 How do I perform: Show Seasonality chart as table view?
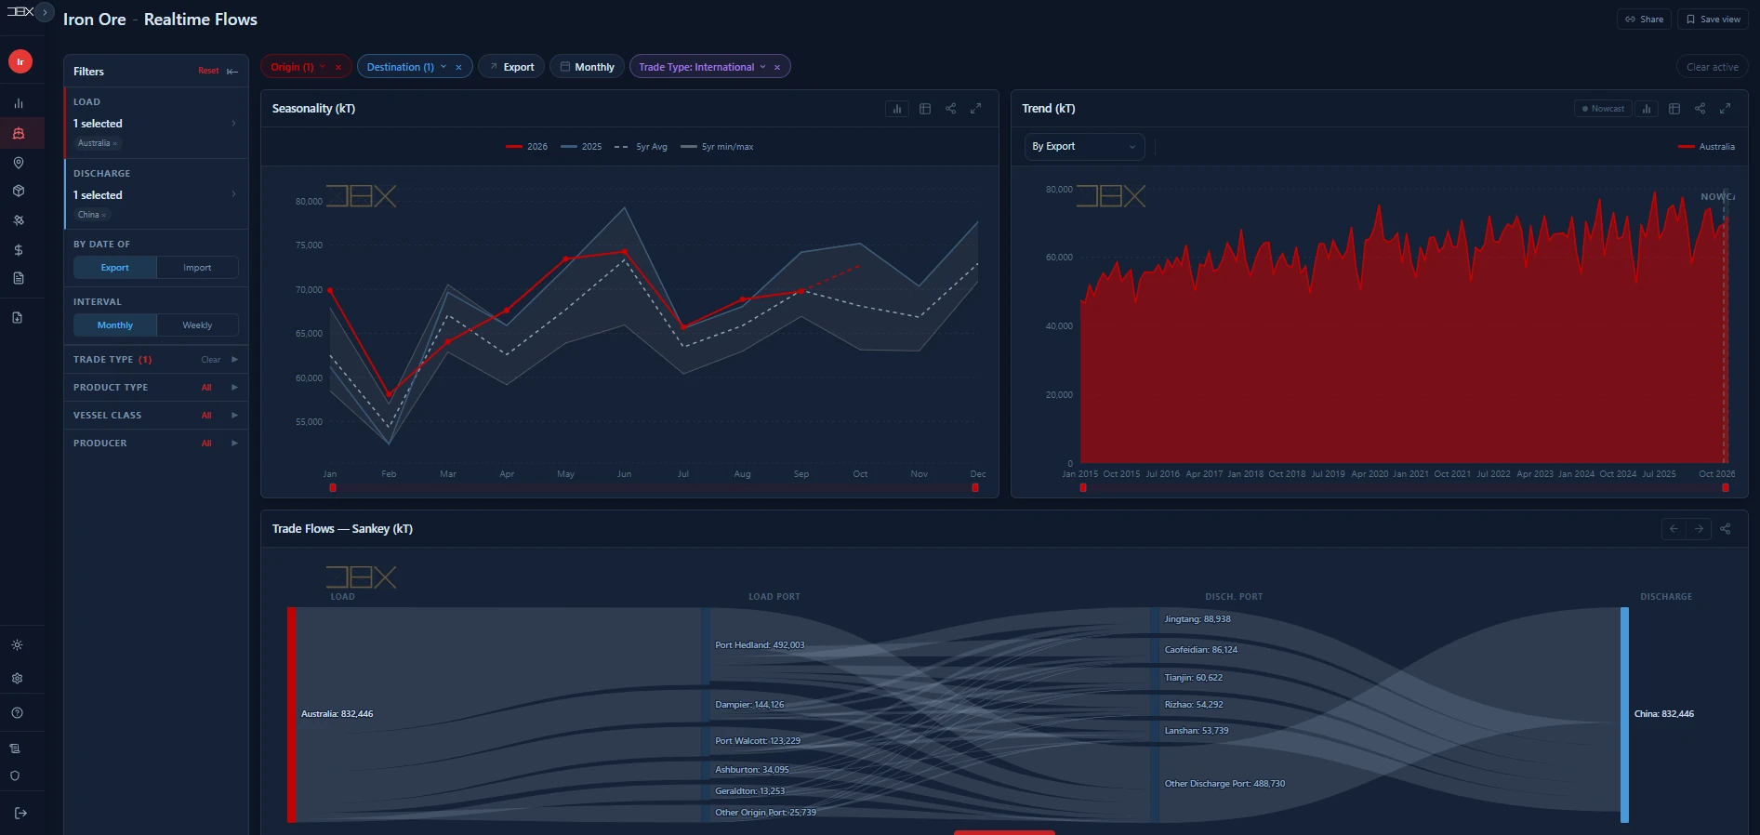(x=925, y=109)
